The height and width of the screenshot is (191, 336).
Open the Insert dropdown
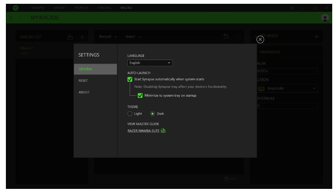(133, 37)
